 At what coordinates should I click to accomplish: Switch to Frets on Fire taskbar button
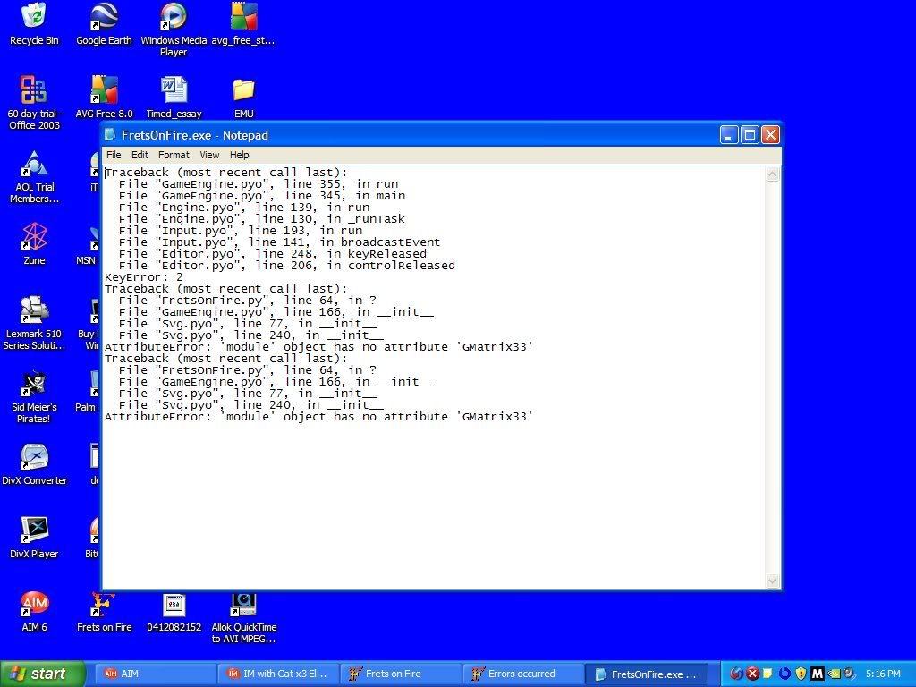[401, 674]
